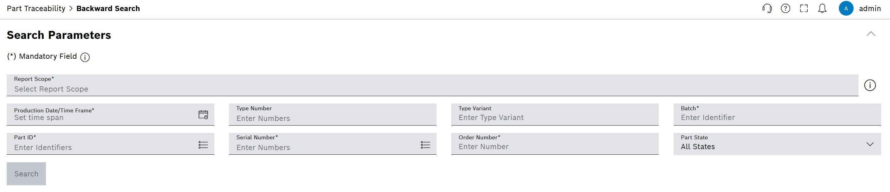The width and height of the screenshot is (890, 192).
Task: Open the Report Scope selector
Action: [x=432, y=85]
